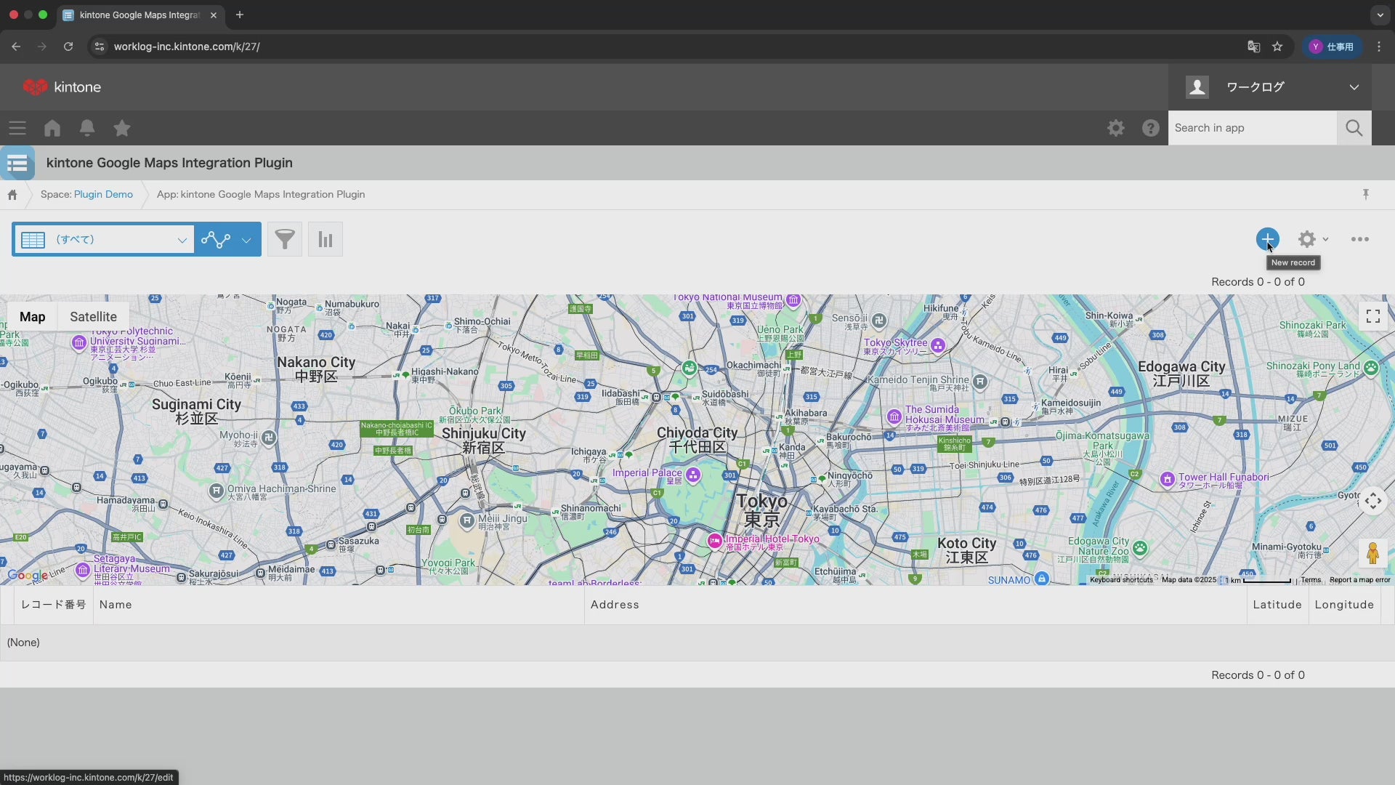Image resolution: width=1395 pixels, height=785 pixels.
Task: Open the Plugin Demo space link
Action: coord(103,194)
